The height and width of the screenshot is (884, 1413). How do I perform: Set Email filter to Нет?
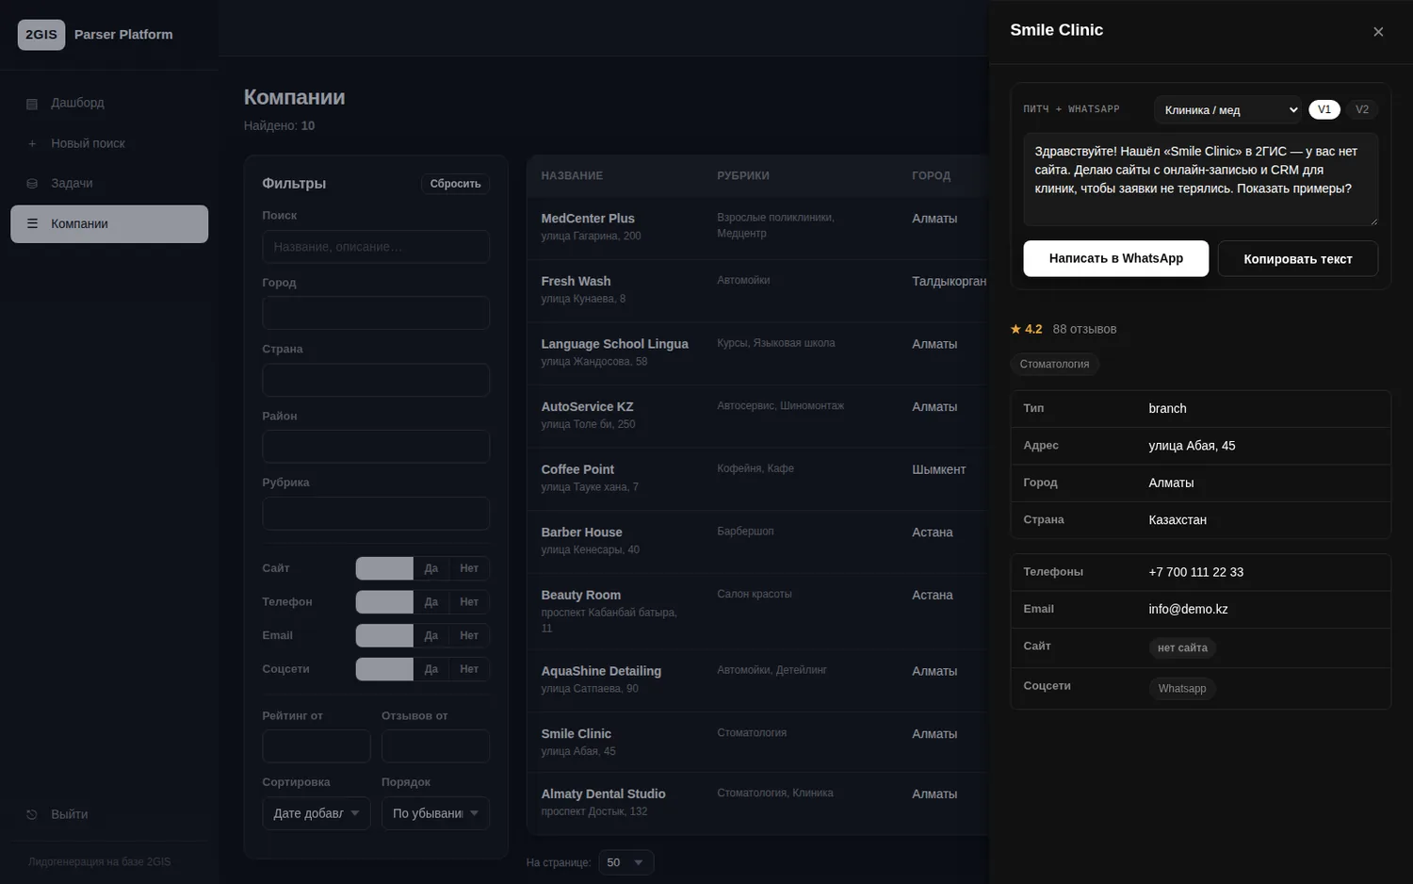[469, 636]
